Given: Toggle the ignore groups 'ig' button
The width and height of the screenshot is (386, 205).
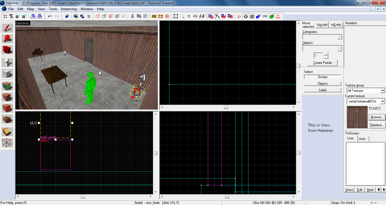Looking at the screenshot, I should [x=89, y=16].
